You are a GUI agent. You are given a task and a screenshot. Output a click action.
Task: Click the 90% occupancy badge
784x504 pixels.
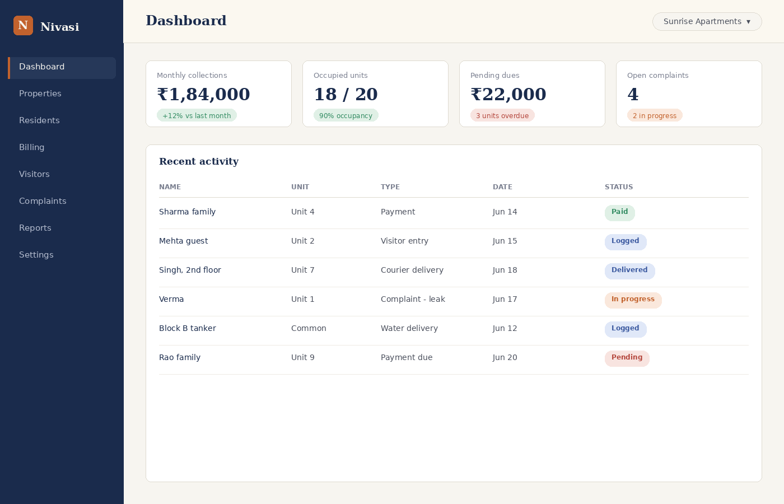tap(346, 115)
